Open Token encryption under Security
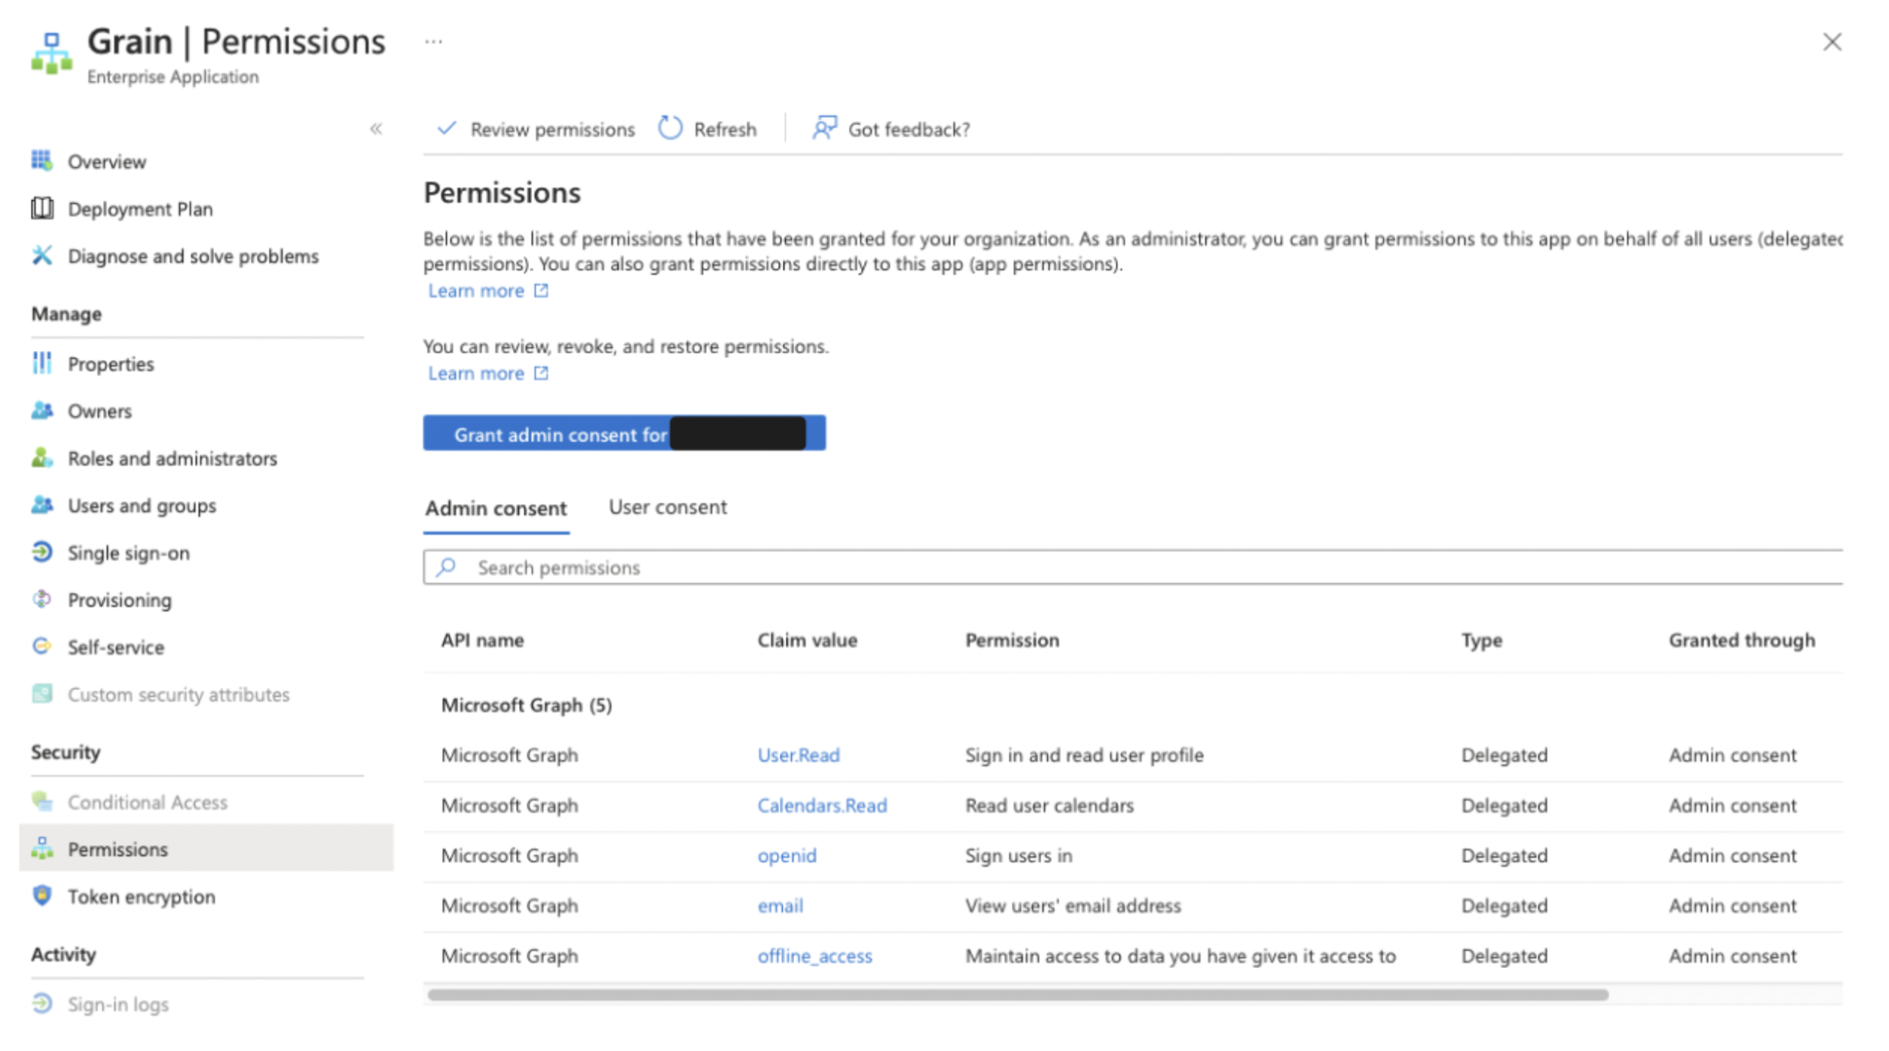This screenshot has width=1889, height=1051. pyautogui.click(x=142, y=896)
